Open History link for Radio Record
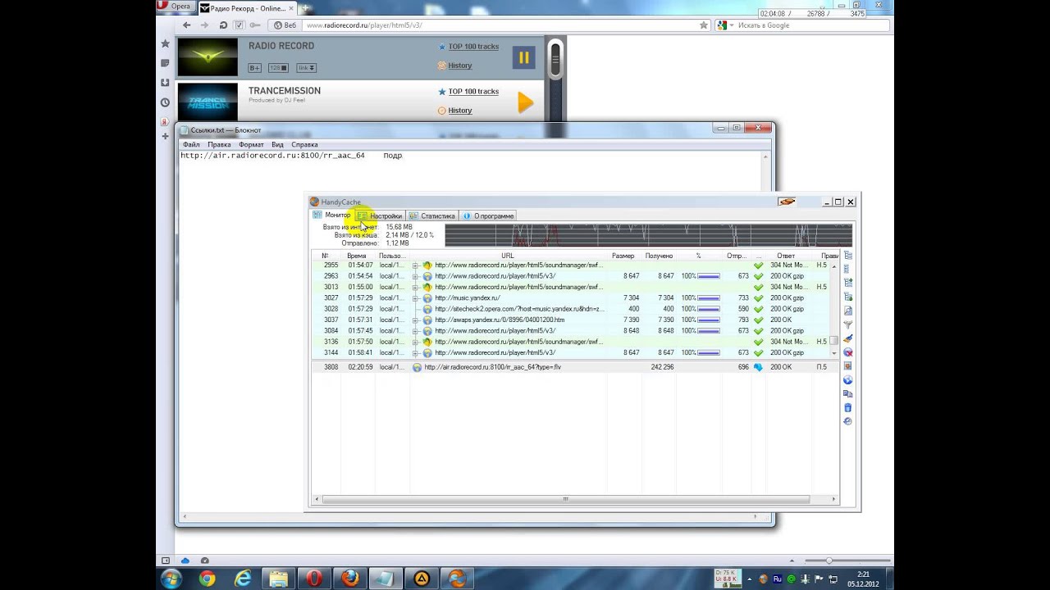Screen dimensions: 1050x590 point(459,66)
